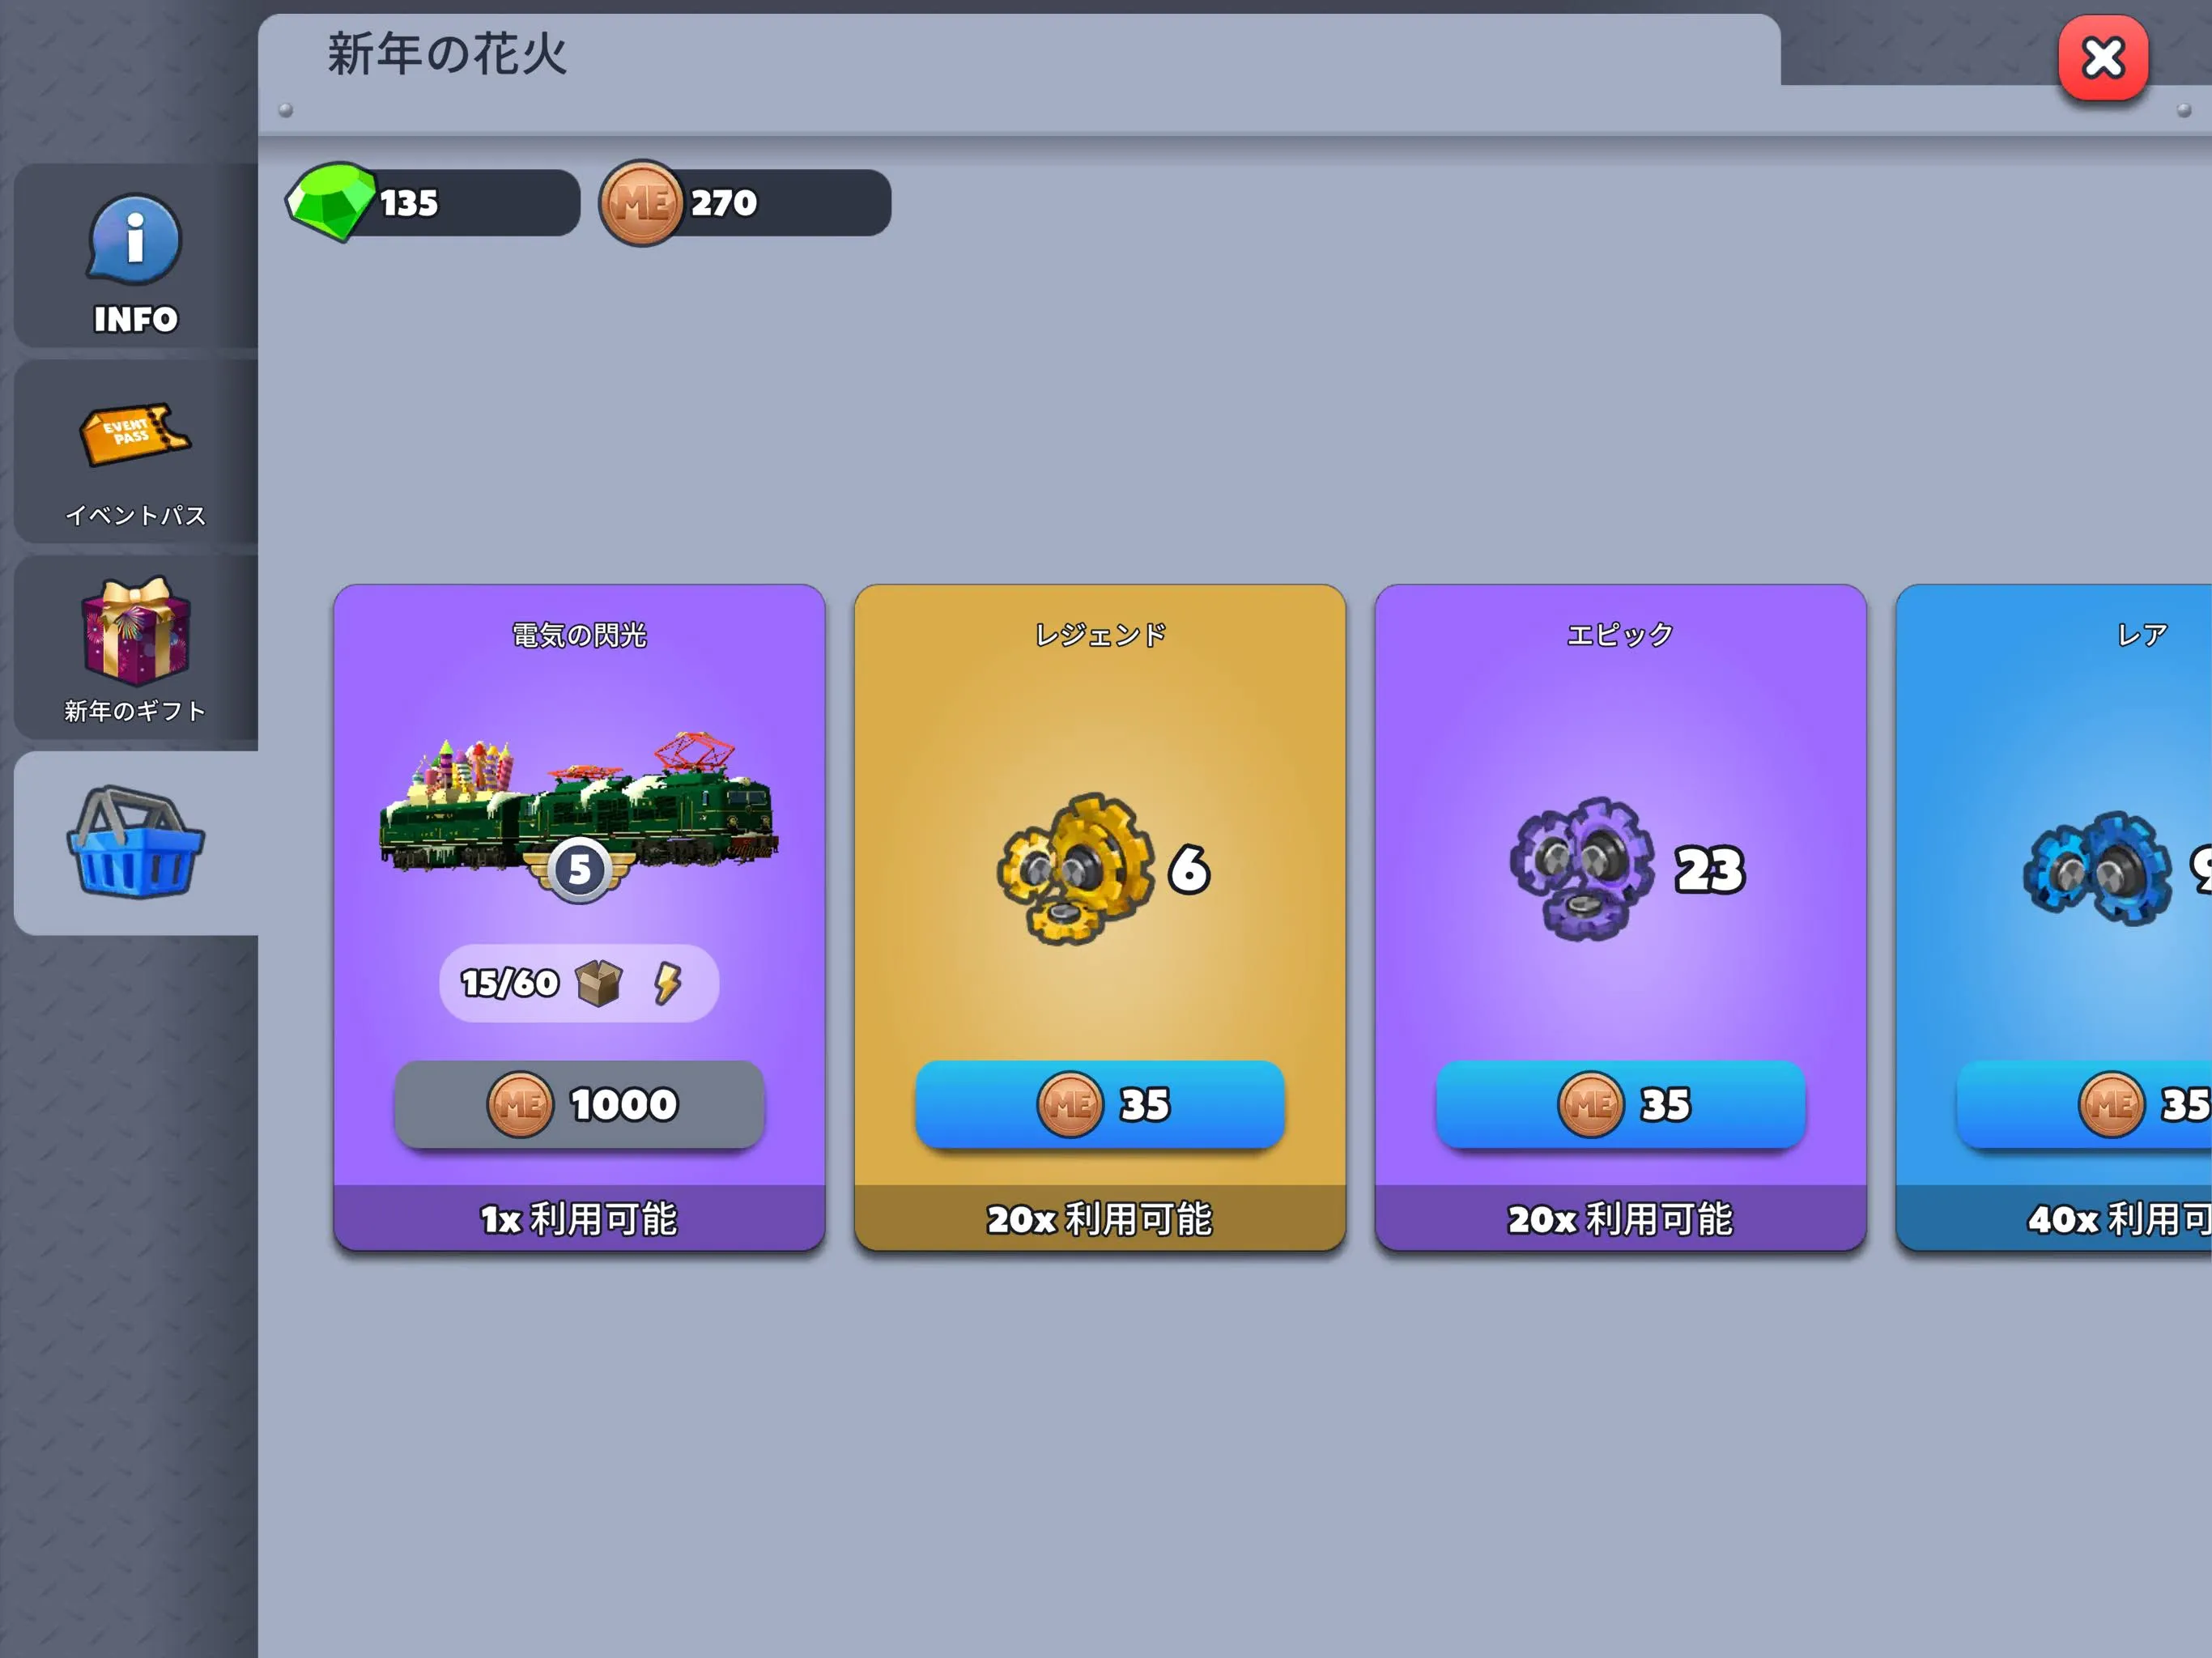Tap the ME coin balance icon
This screenshot has width=2212, height=1658.
(641, 203)
